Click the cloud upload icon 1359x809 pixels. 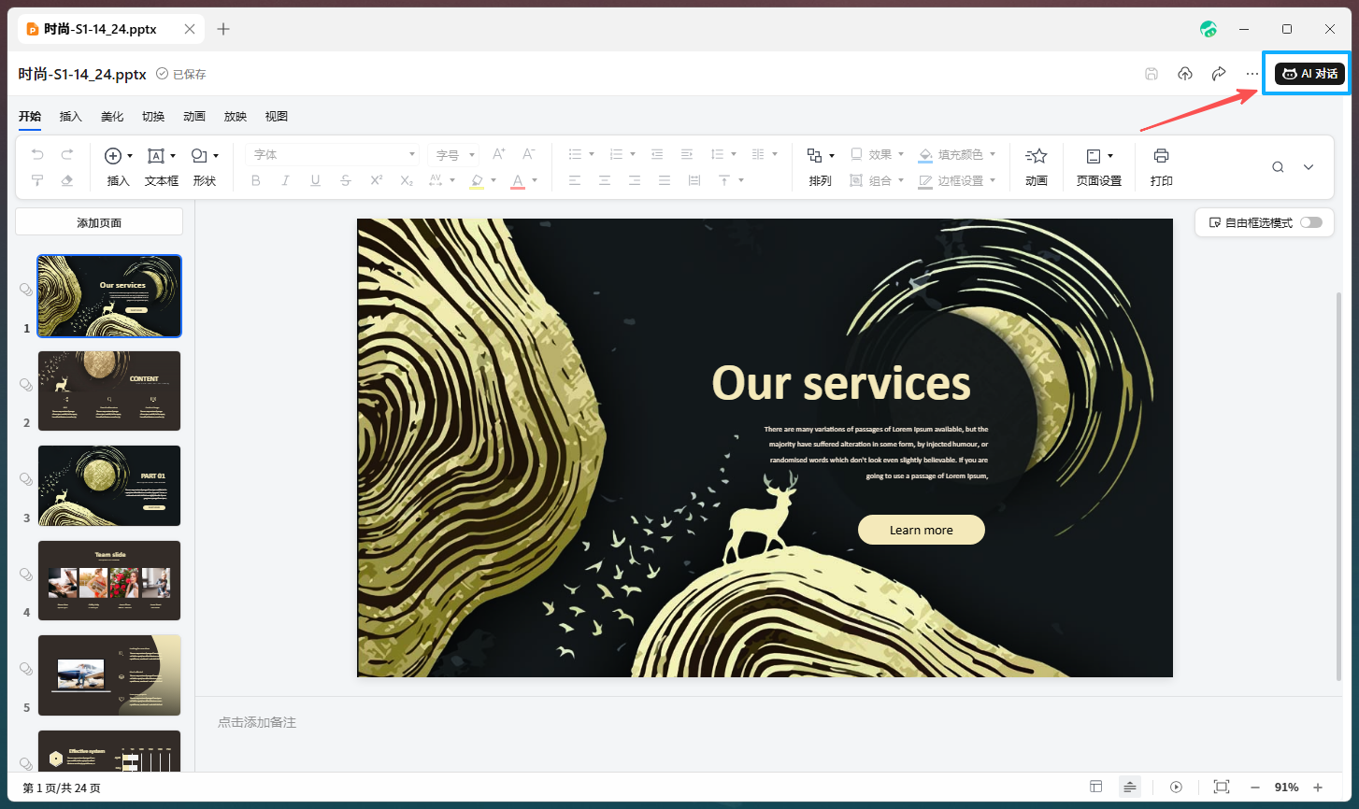click(x=1185, y=74)
